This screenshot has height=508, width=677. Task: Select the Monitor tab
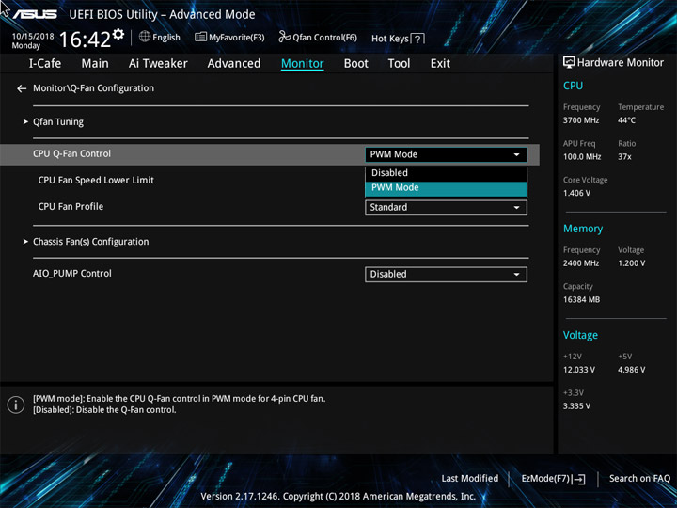302,64
